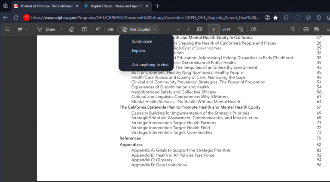Expand the Draw tool options arrow

coord(61,30)
